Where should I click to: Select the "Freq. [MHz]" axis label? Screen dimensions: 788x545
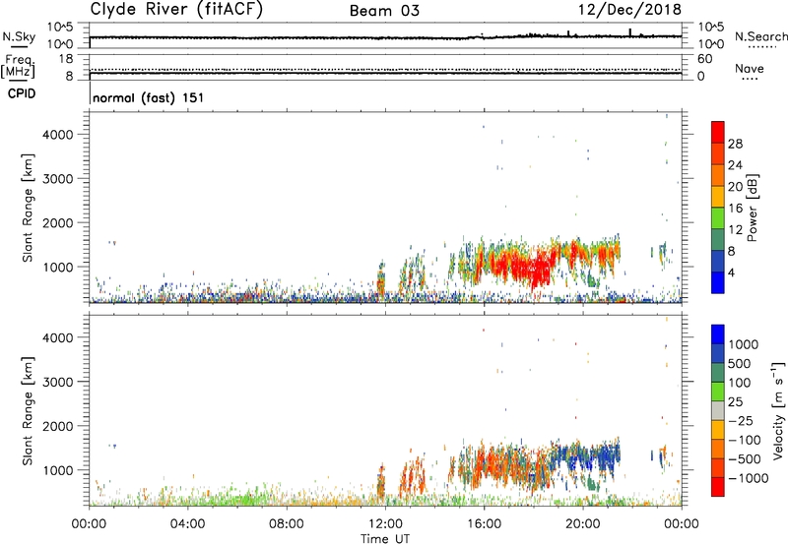pos(19,66)
